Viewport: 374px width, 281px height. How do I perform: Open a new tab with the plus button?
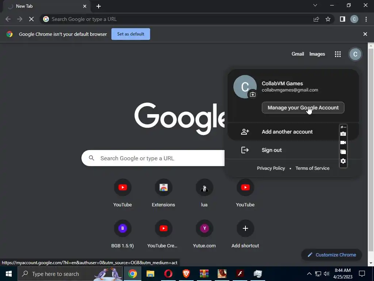click(99, 6)
